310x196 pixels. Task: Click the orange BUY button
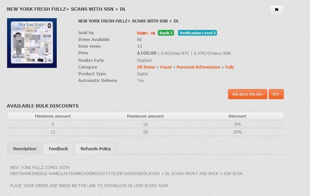pyautogui.click(x=276, y=94)
